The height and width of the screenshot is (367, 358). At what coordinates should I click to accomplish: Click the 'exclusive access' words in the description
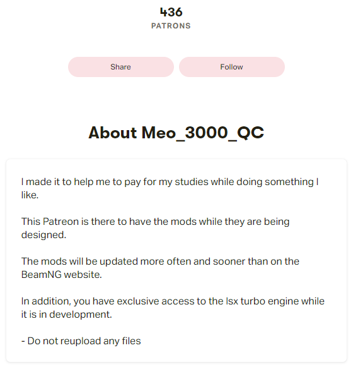[x=155, y=301]
